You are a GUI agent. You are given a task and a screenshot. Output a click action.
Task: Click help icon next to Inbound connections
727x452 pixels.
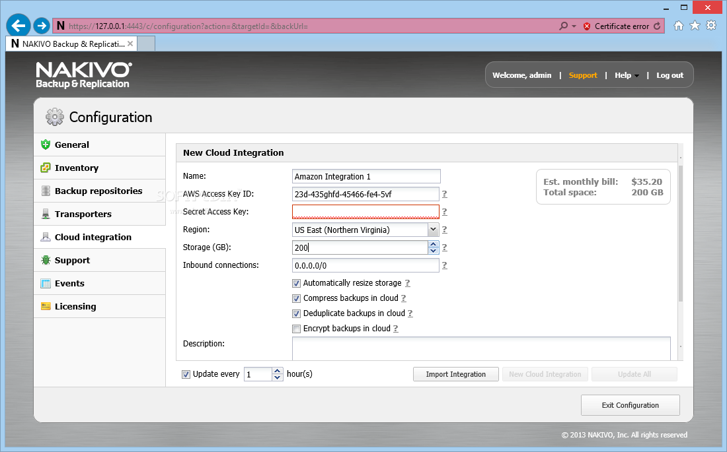click(x=444, y=265)
